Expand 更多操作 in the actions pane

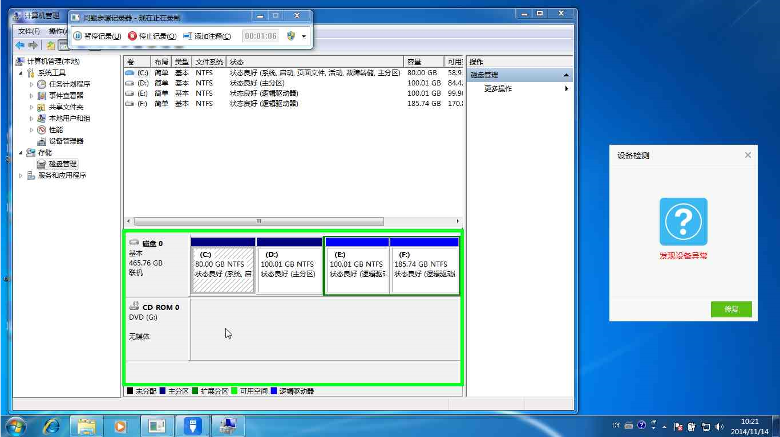[x=567, y=89]
